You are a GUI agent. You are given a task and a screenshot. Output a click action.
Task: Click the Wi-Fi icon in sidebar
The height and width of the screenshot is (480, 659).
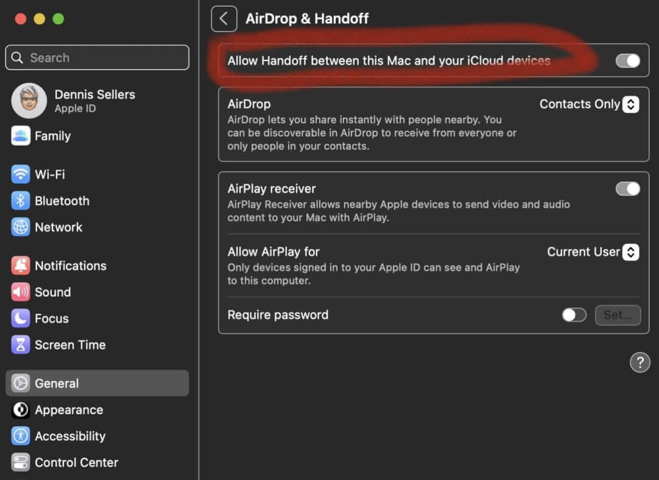21,175
